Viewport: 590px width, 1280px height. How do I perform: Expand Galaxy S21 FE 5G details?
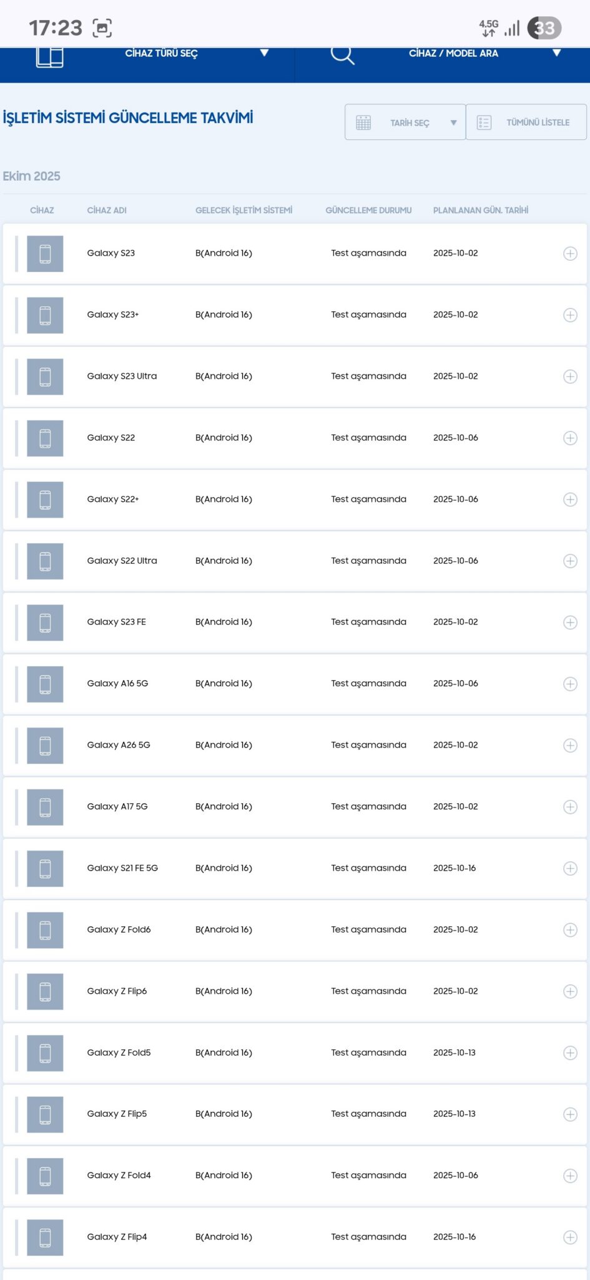(570, 868)
